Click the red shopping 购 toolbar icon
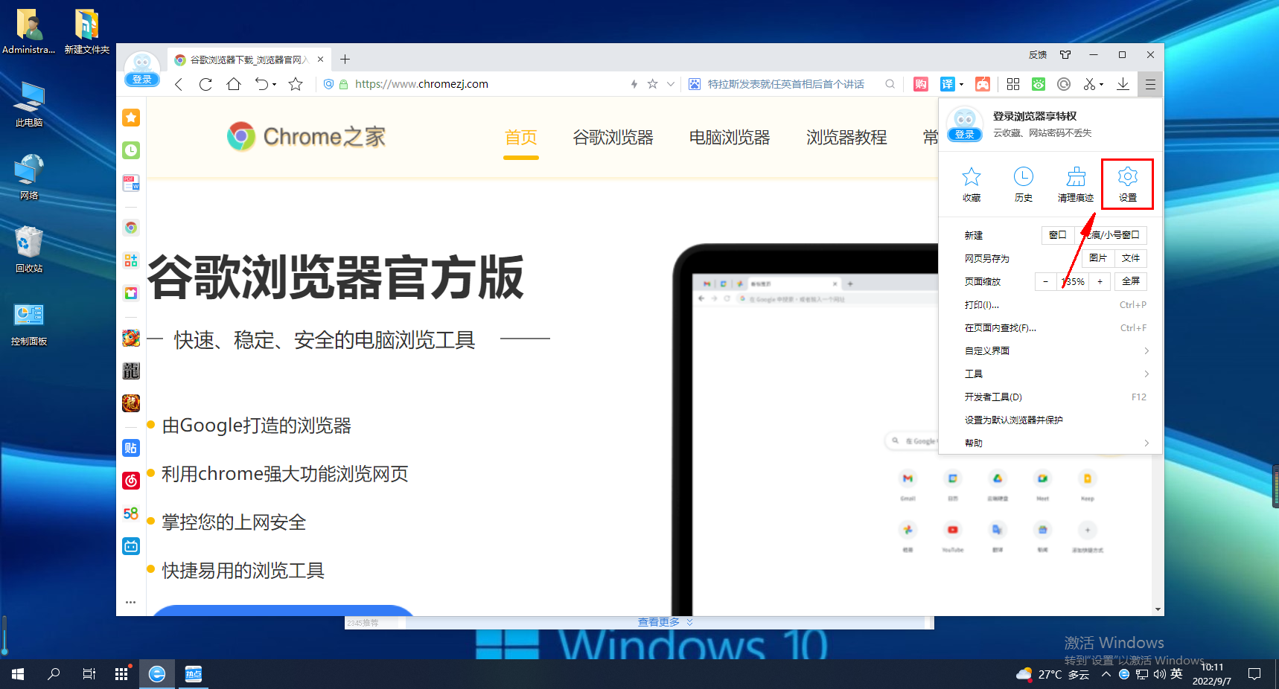 click(x=921, y=84)
